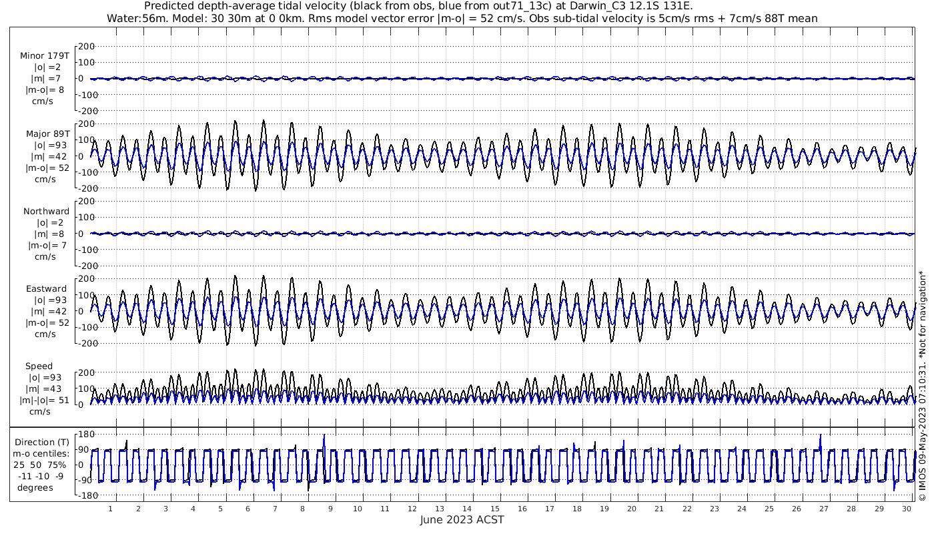Click "|o| =2" under Minor 179T
934x534 pixels.
[x=47, y=67]
